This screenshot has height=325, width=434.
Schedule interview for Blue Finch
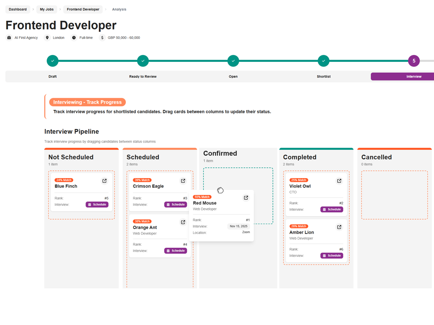click(97, 204)
